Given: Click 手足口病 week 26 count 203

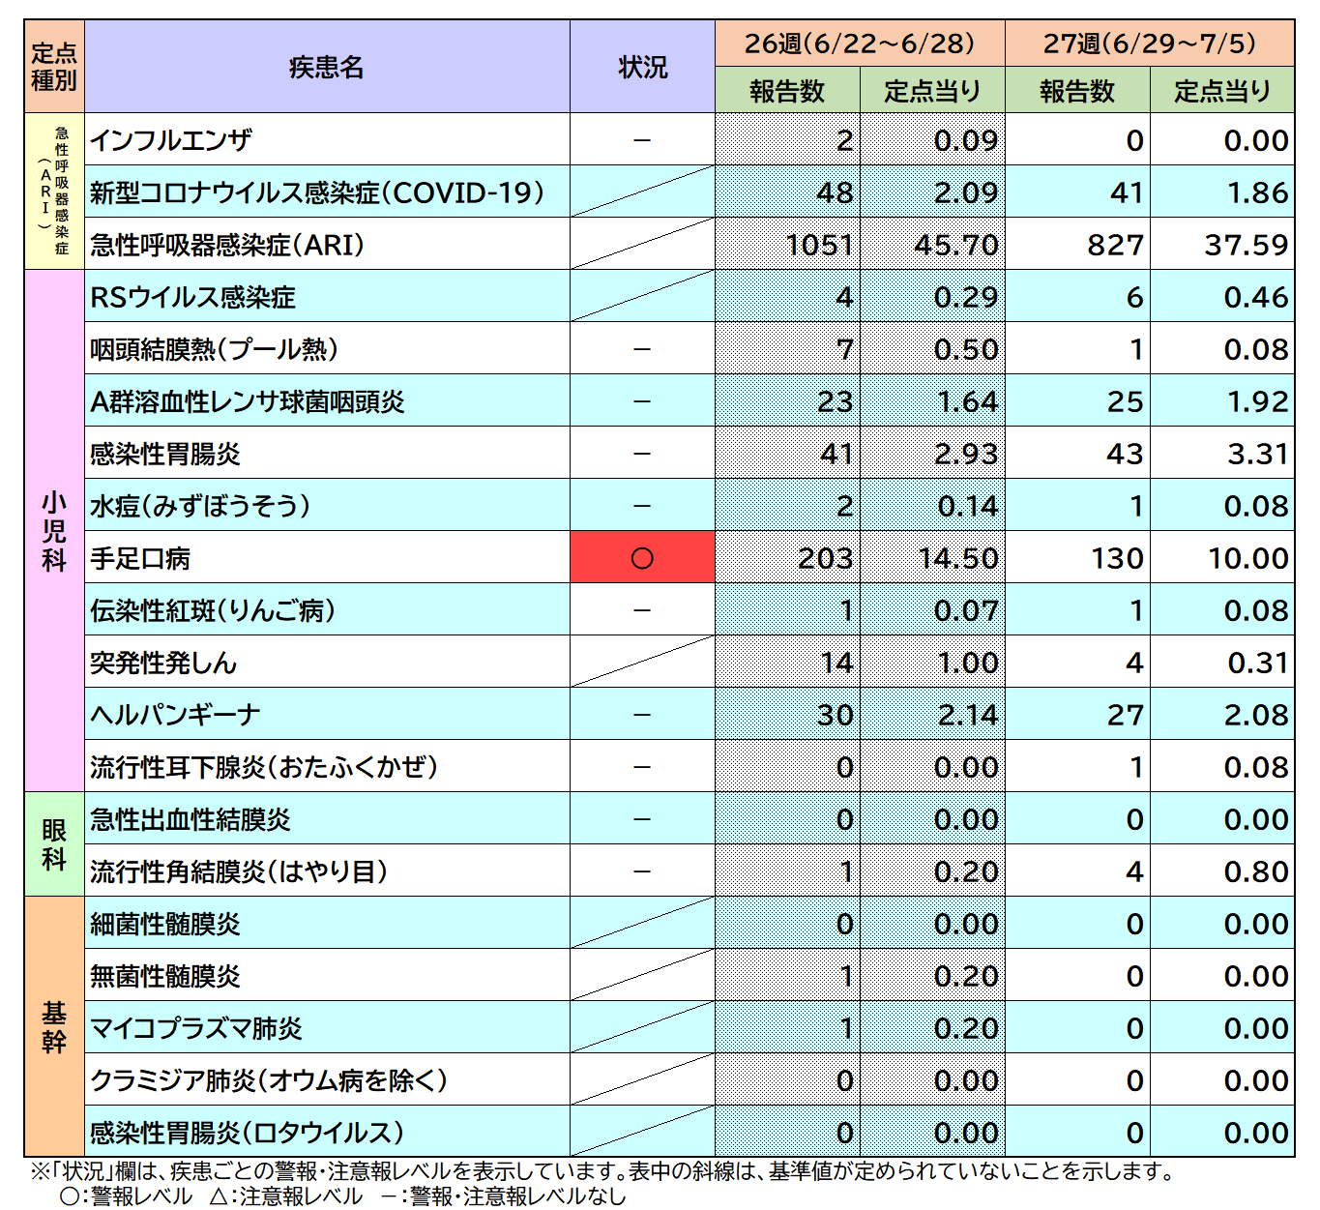Looking at the screenshot, I should [x=825, y=558].
